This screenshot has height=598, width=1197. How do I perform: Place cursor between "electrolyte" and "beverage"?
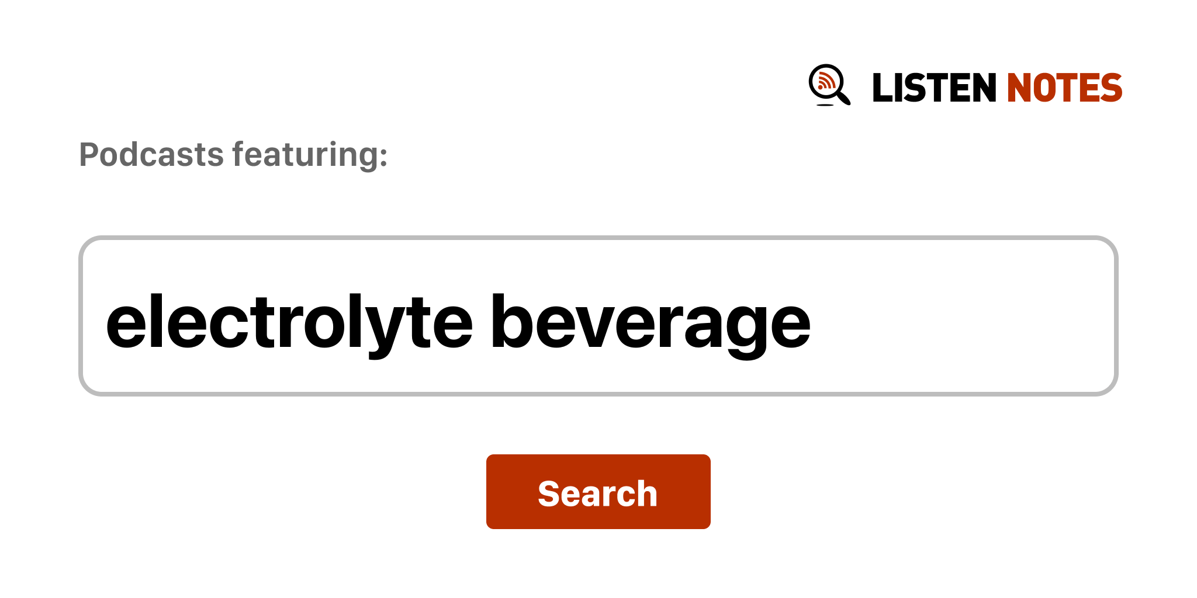tap(482, 323)
